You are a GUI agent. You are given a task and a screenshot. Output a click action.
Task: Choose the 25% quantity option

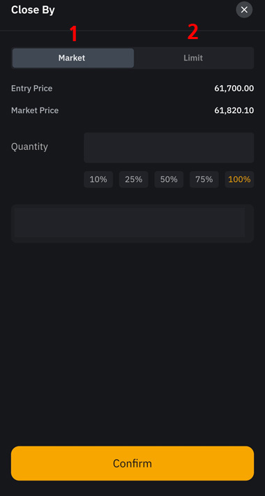(x=133, y=179)
